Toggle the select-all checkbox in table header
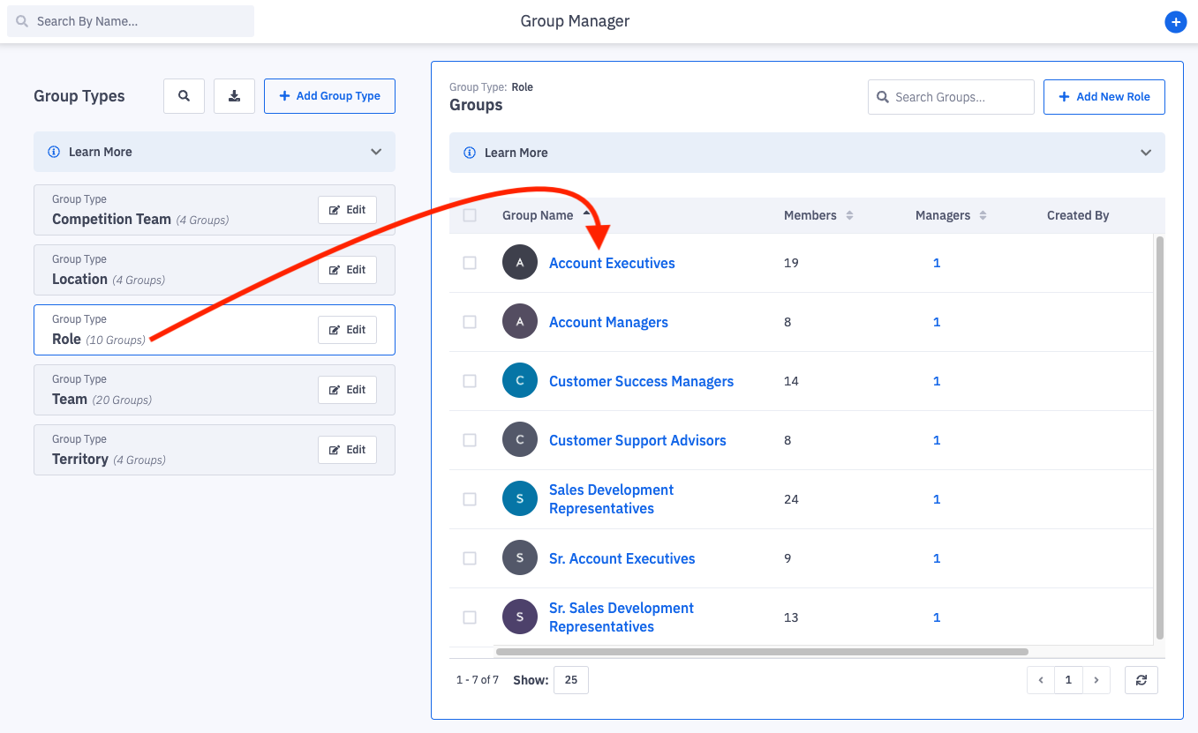The image size is (1198, 733). tap(470, 215)
